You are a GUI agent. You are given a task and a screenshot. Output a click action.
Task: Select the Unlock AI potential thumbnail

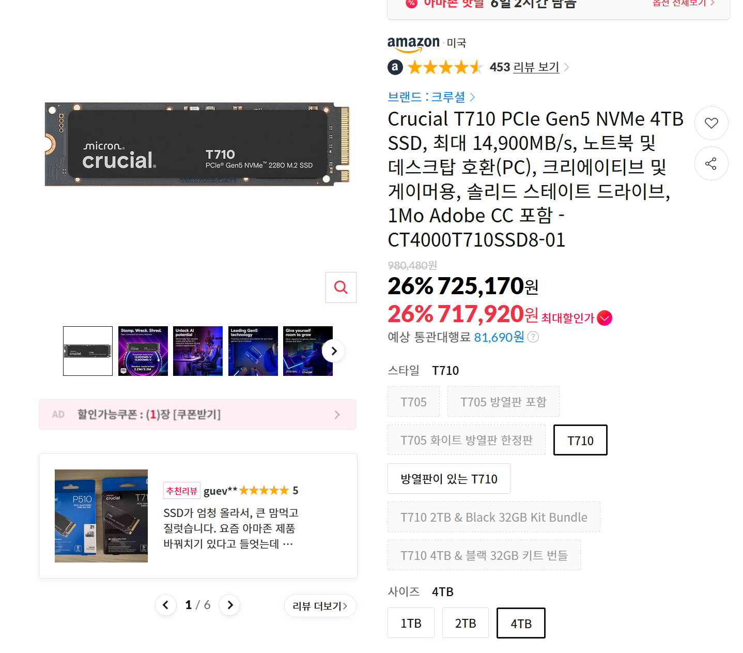click(198, 351)
